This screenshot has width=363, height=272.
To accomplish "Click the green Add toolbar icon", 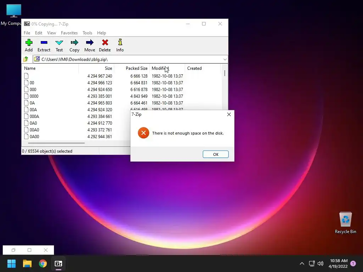I will pos(29,42).
